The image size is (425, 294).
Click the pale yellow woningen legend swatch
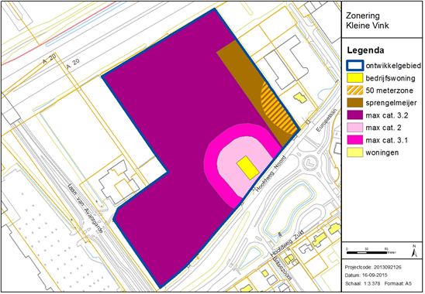coord(354,152)
